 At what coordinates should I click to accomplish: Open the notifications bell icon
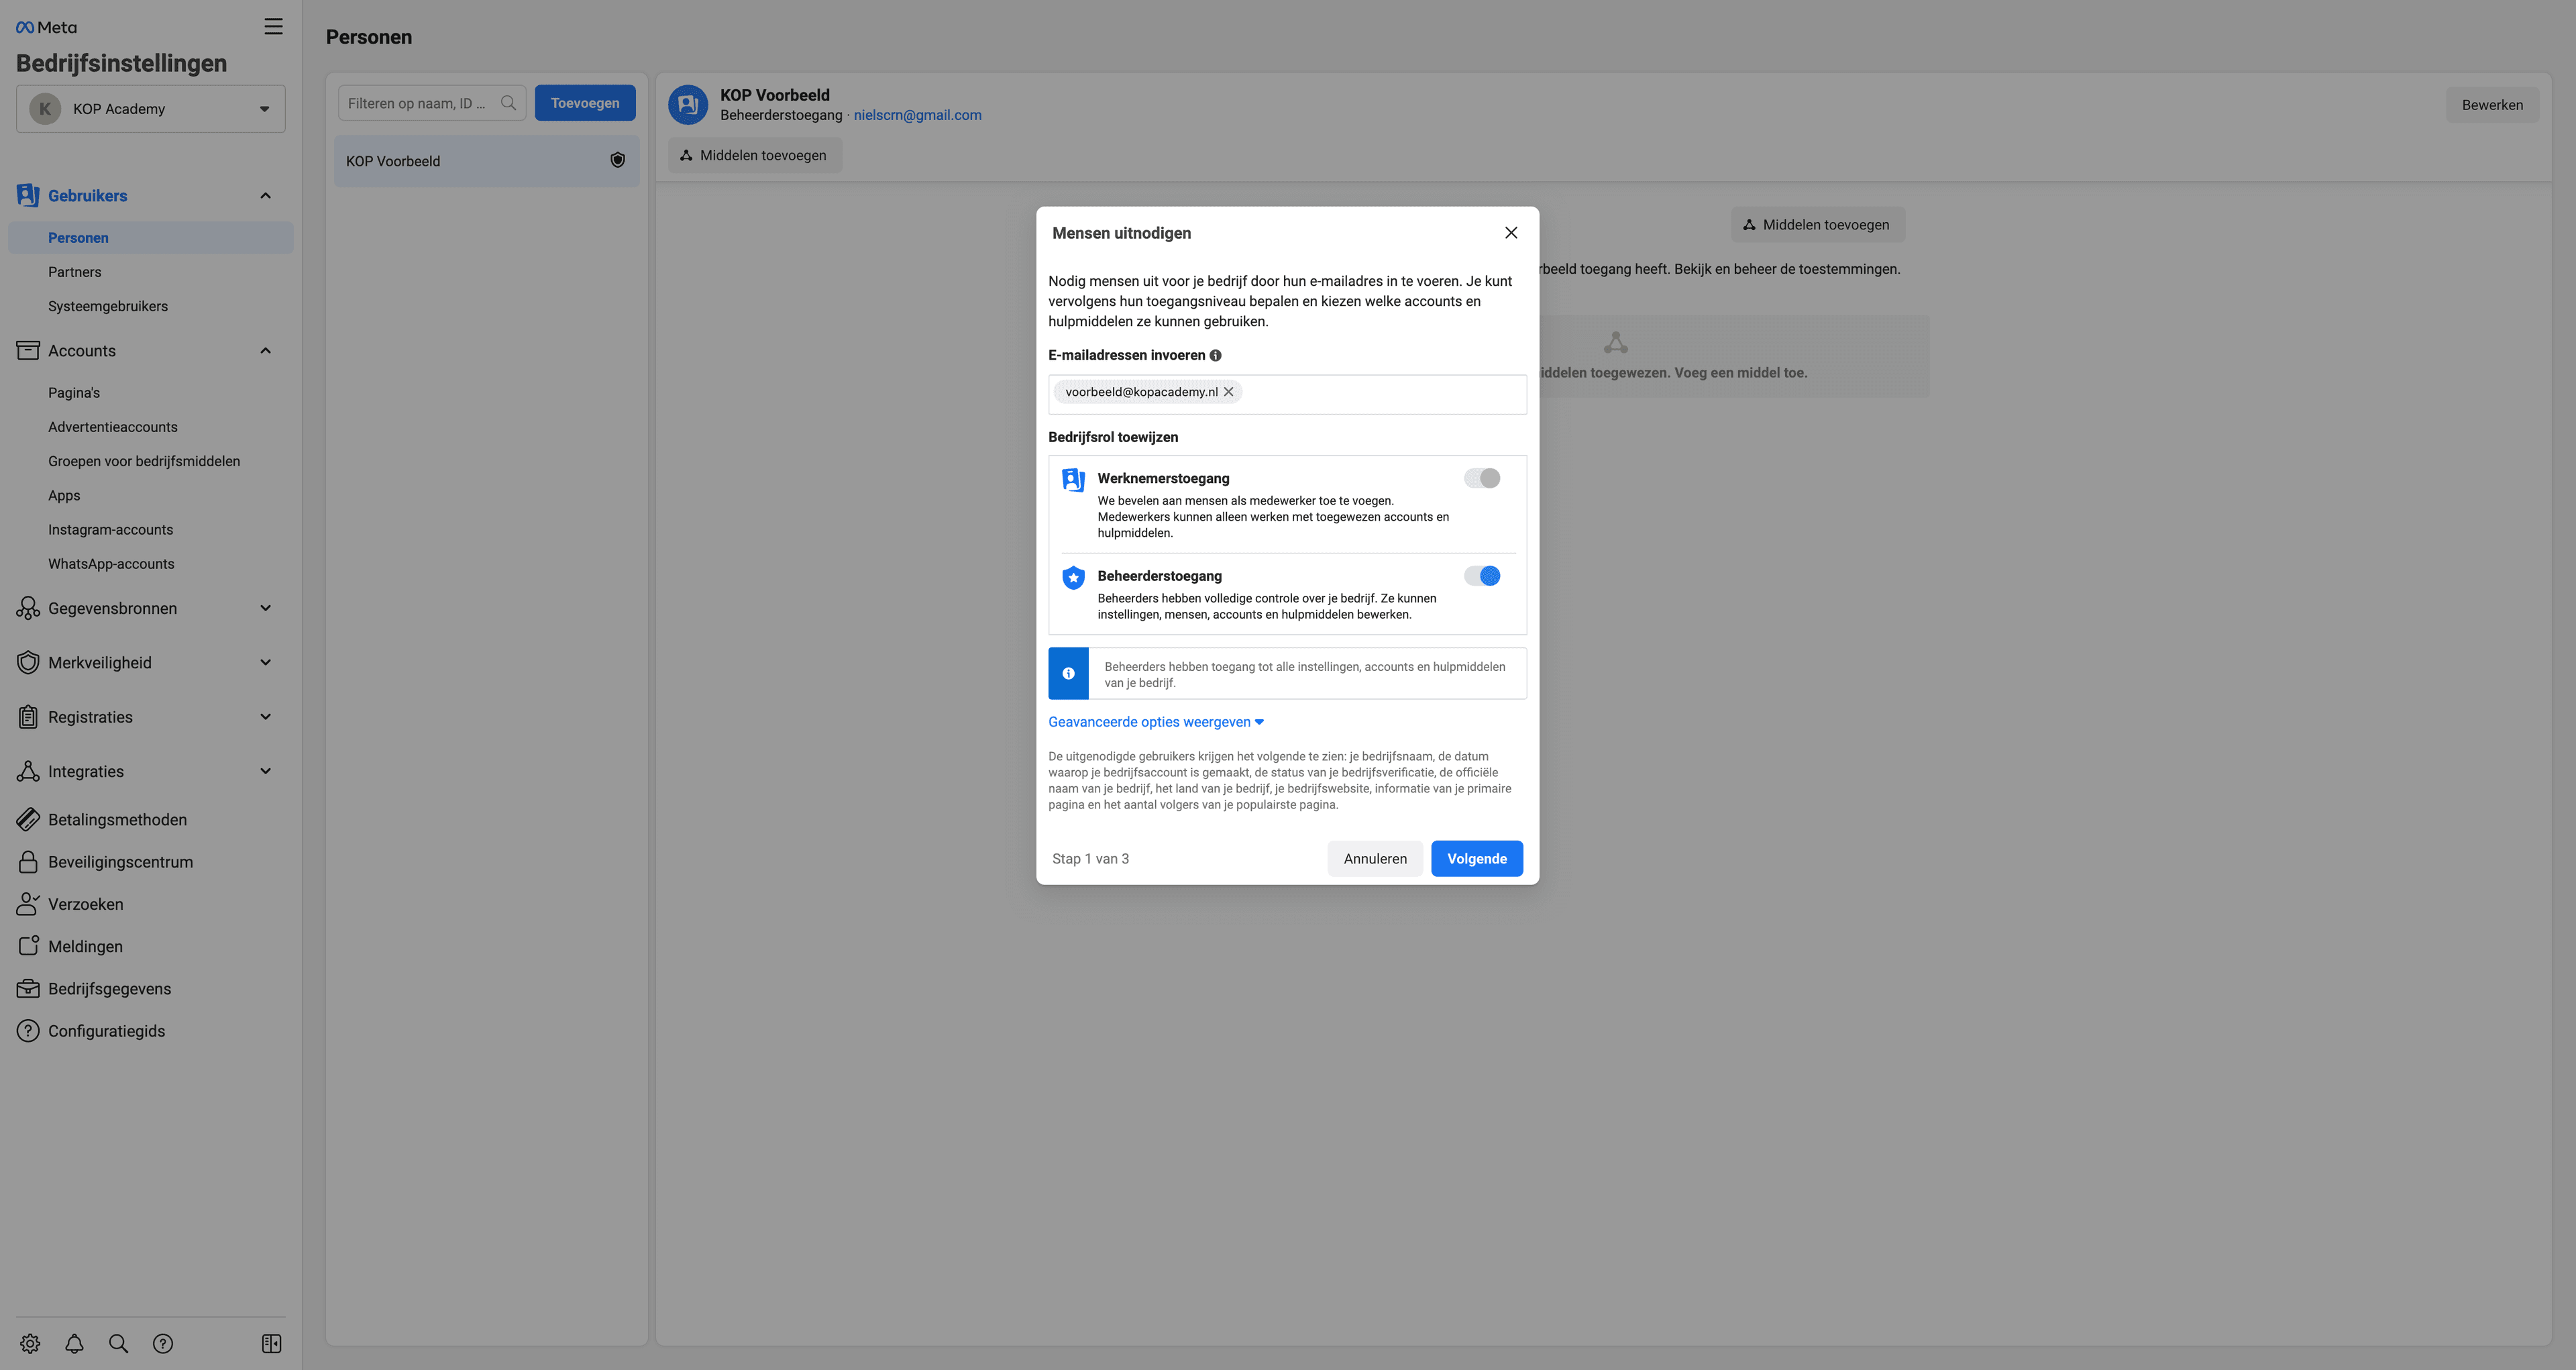pyautogui.click(x=74, y=1343)
